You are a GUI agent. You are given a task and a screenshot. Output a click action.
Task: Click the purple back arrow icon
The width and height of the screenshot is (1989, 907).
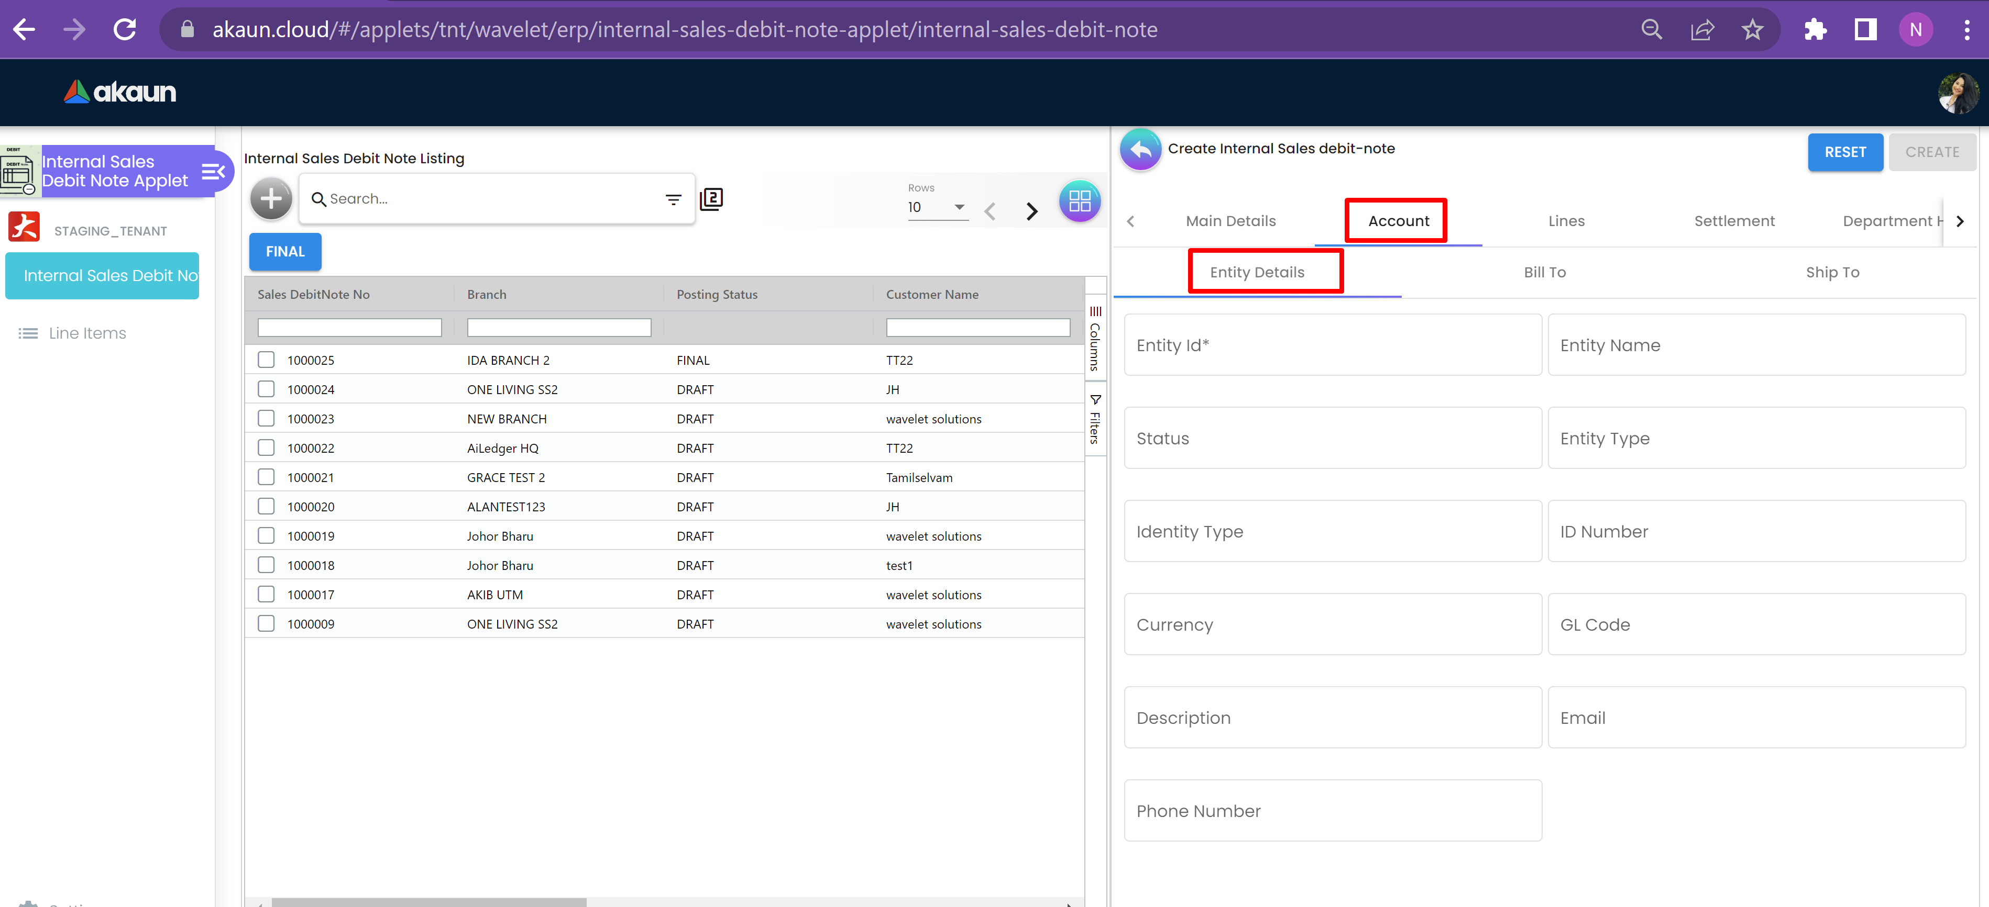click(x=1140, y=150)
